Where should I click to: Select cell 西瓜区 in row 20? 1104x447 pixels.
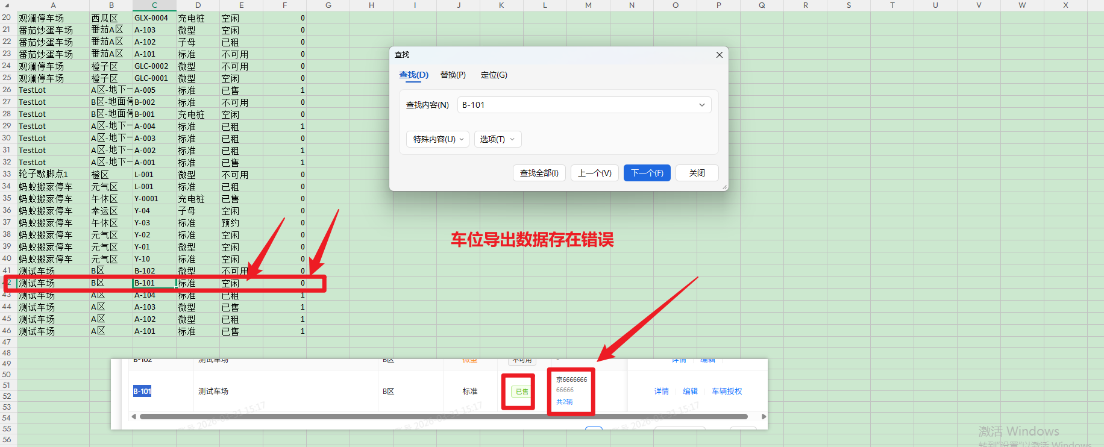tap(111, 18)
